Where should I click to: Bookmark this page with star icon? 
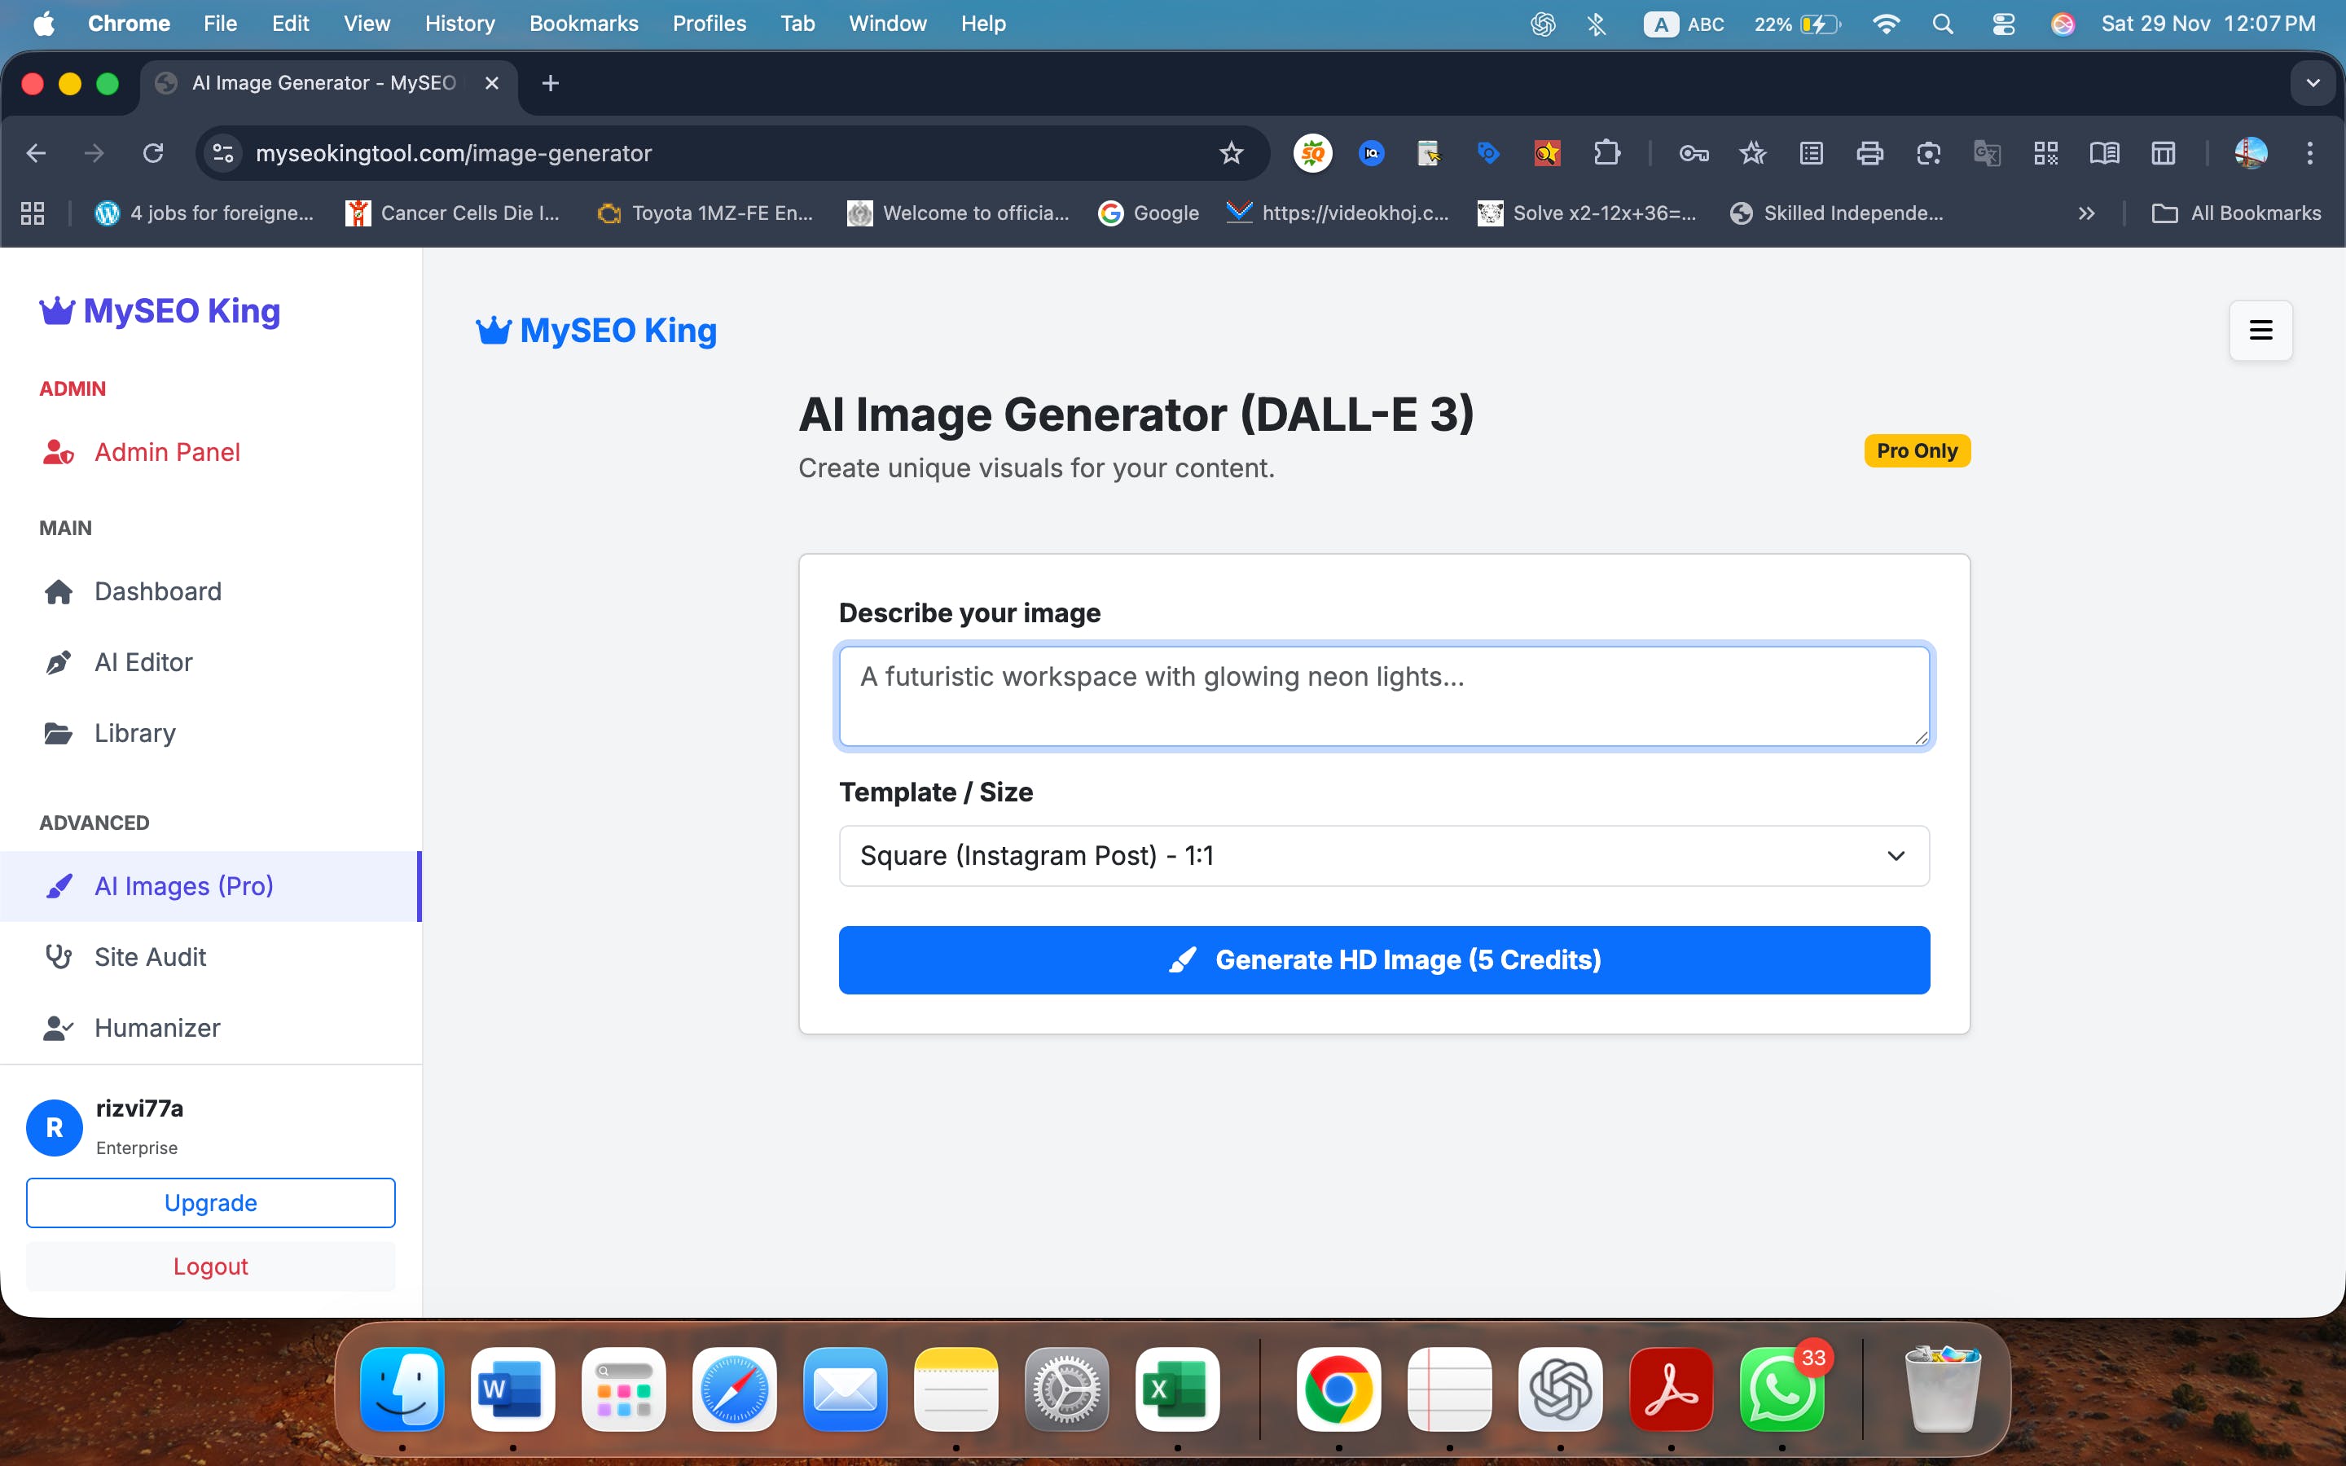coord(1230,153)
